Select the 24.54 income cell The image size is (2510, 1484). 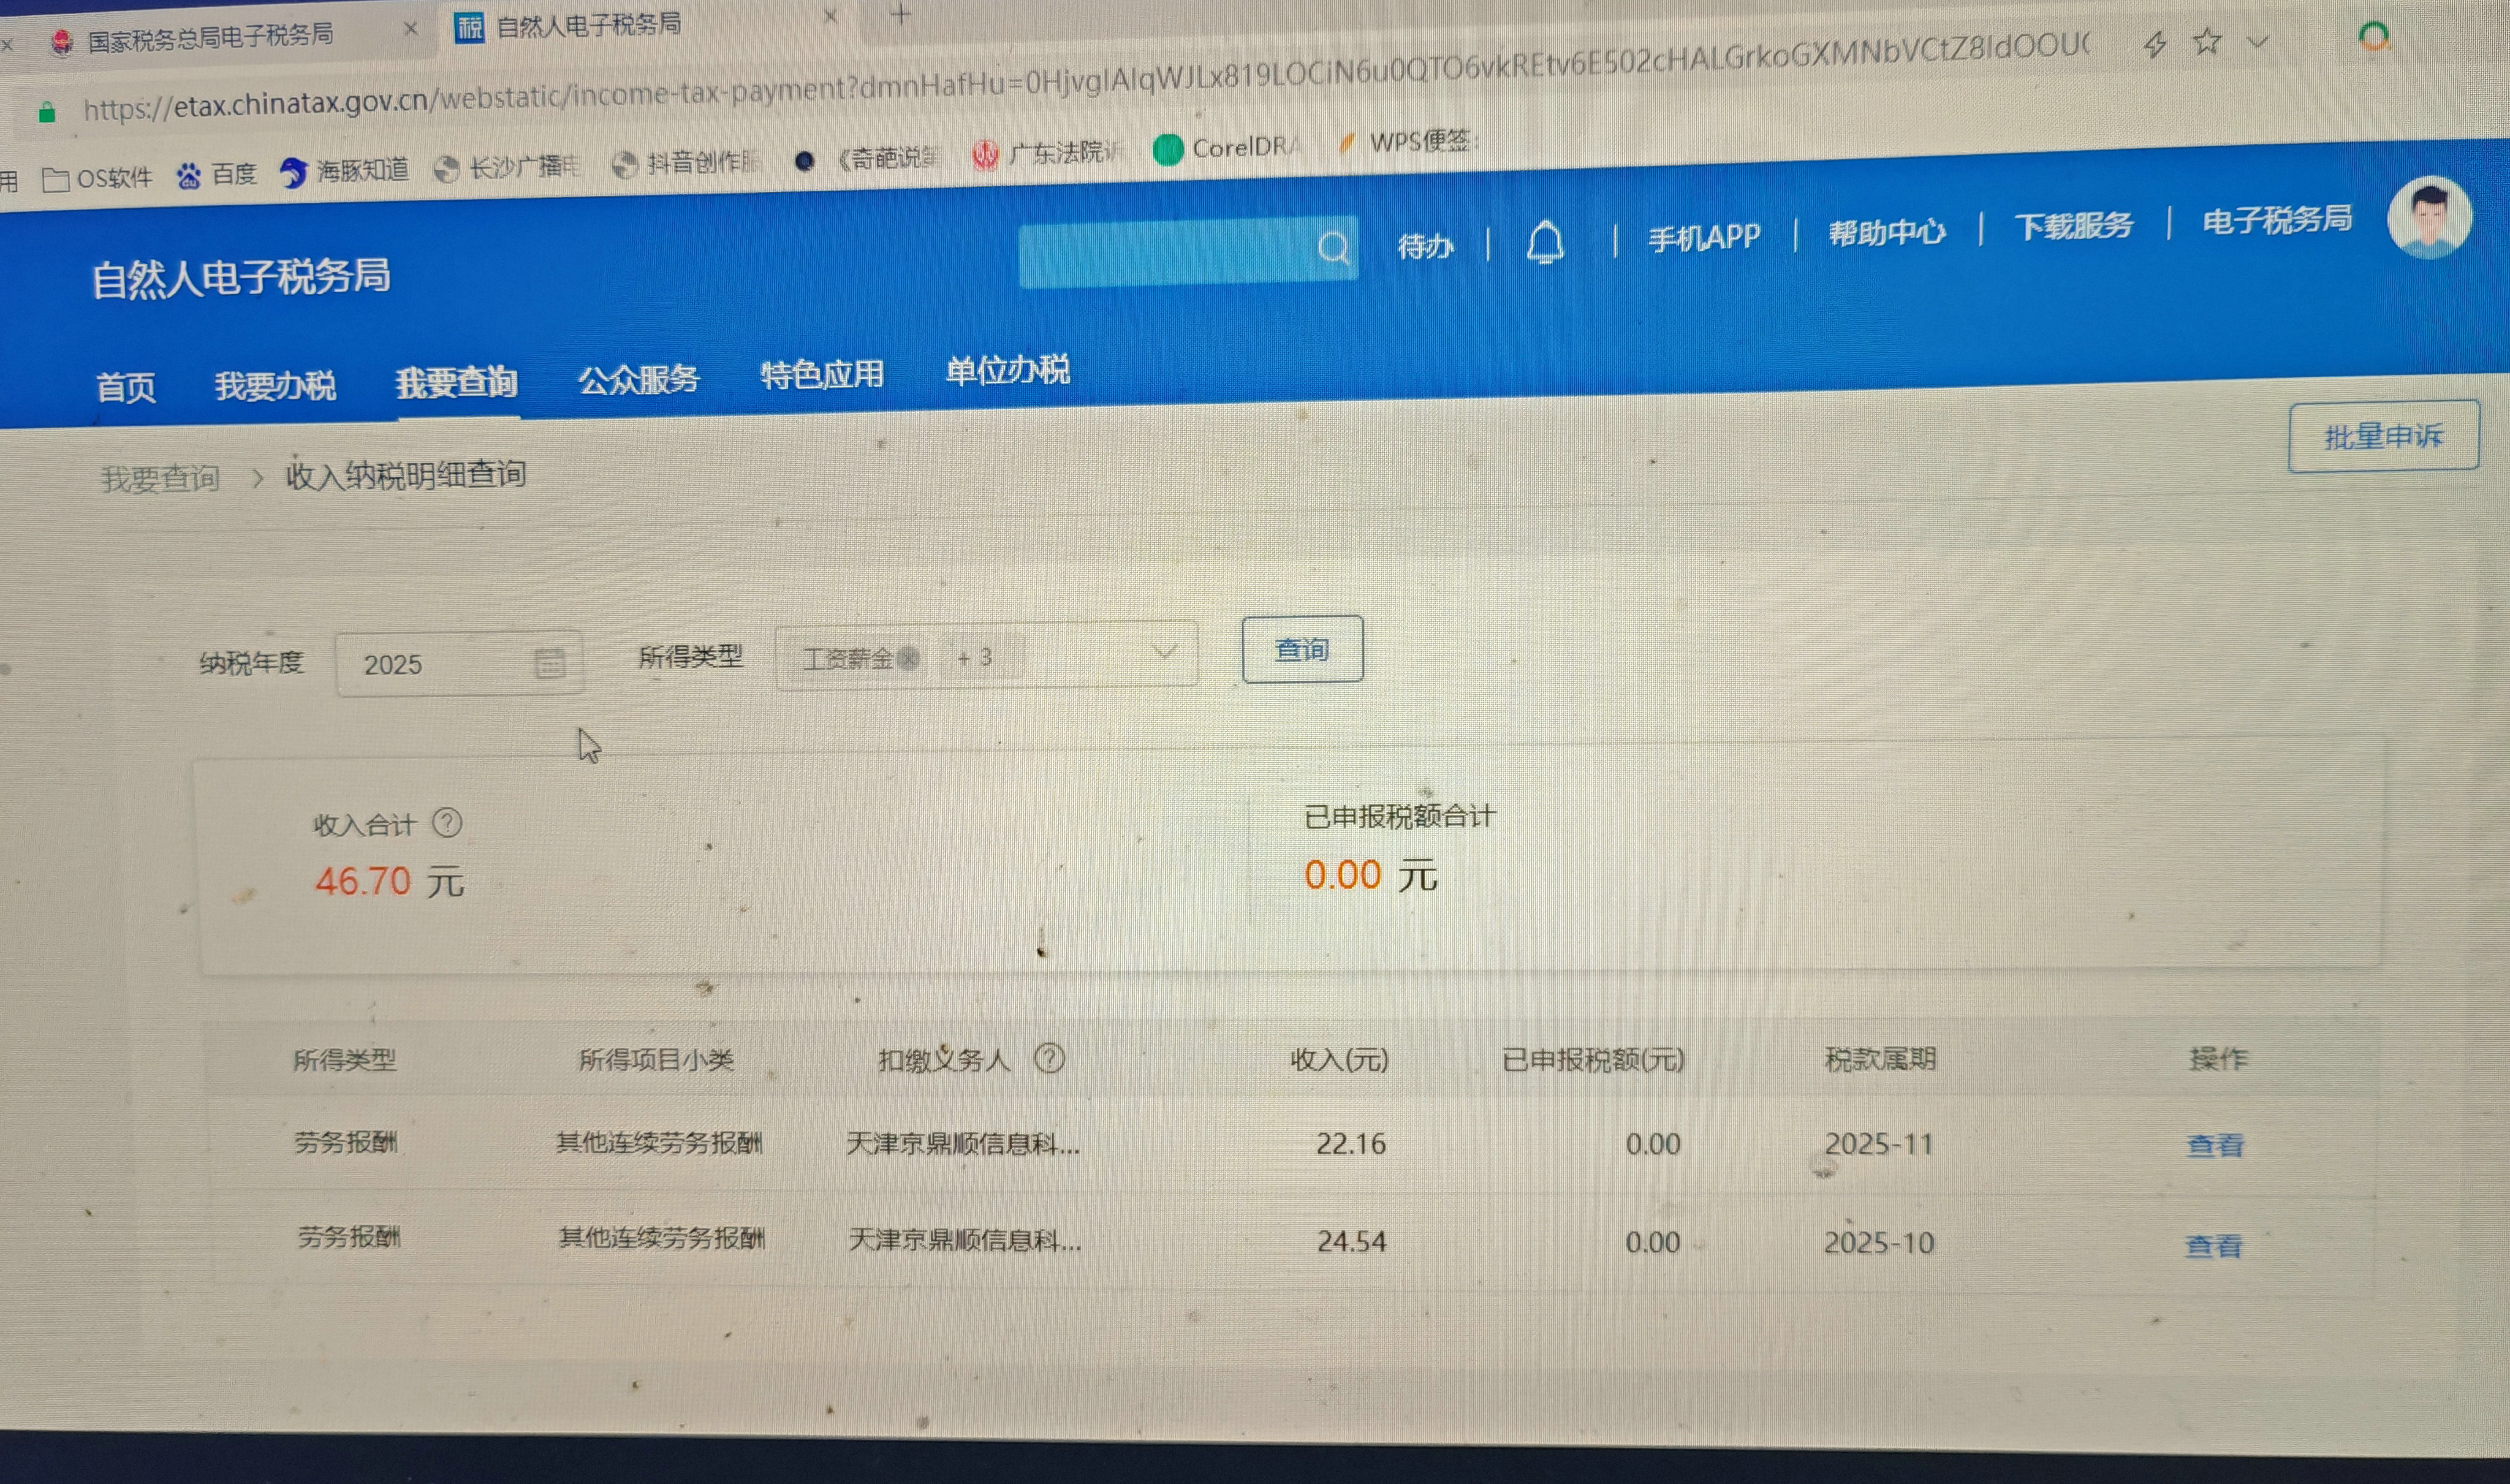click(x=1351, y=1241)
